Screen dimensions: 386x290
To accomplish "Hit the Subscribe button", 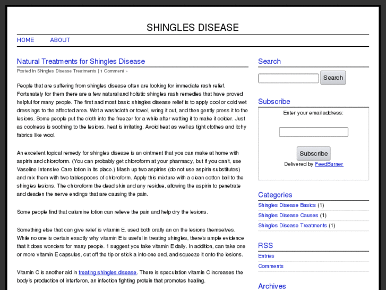I will pyautogui.click(x=313, y=154).
